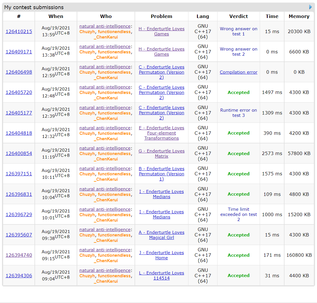The image size is (317, 303).
Task: Open submission 126405177 with runtime error
Action: tap(19, 113)
